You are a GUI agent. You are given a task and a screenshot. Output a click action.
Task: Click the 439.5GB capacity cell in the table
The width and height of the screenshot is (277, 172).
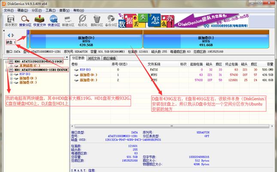tap(268, 75)
